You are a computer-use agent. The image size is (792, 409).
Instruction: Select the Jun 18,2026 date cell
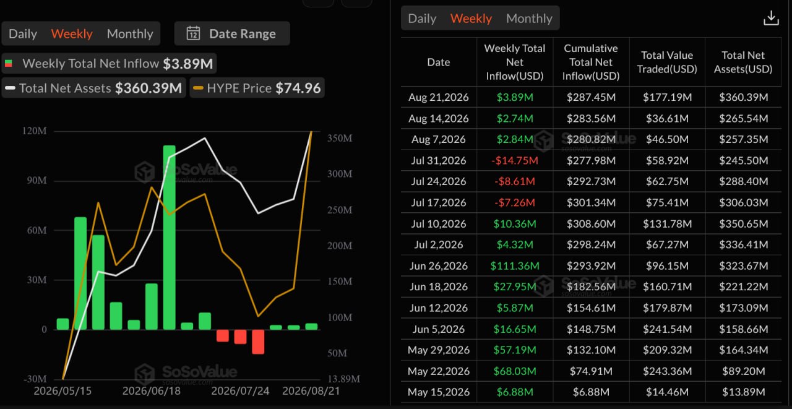(x=439, y=286)
